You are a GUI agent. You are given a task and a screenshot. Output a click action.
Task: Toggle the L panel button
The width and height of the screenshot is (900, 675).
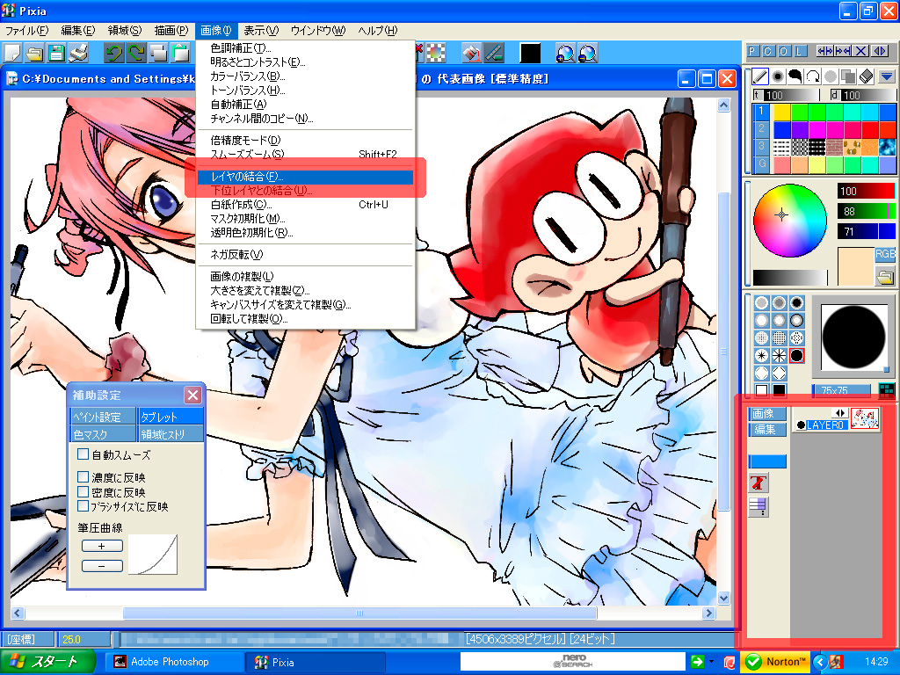coord(799,51)
